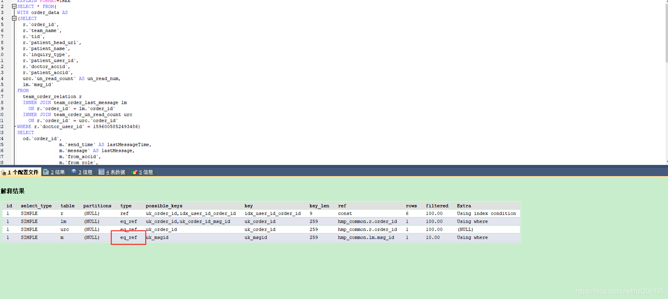The height and width of the screenshot is (299, 668).
Task: Click the type column header
Action: pos(126,206)
